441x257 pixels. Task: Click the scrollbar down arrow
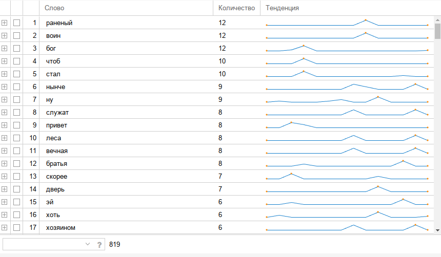437,230
